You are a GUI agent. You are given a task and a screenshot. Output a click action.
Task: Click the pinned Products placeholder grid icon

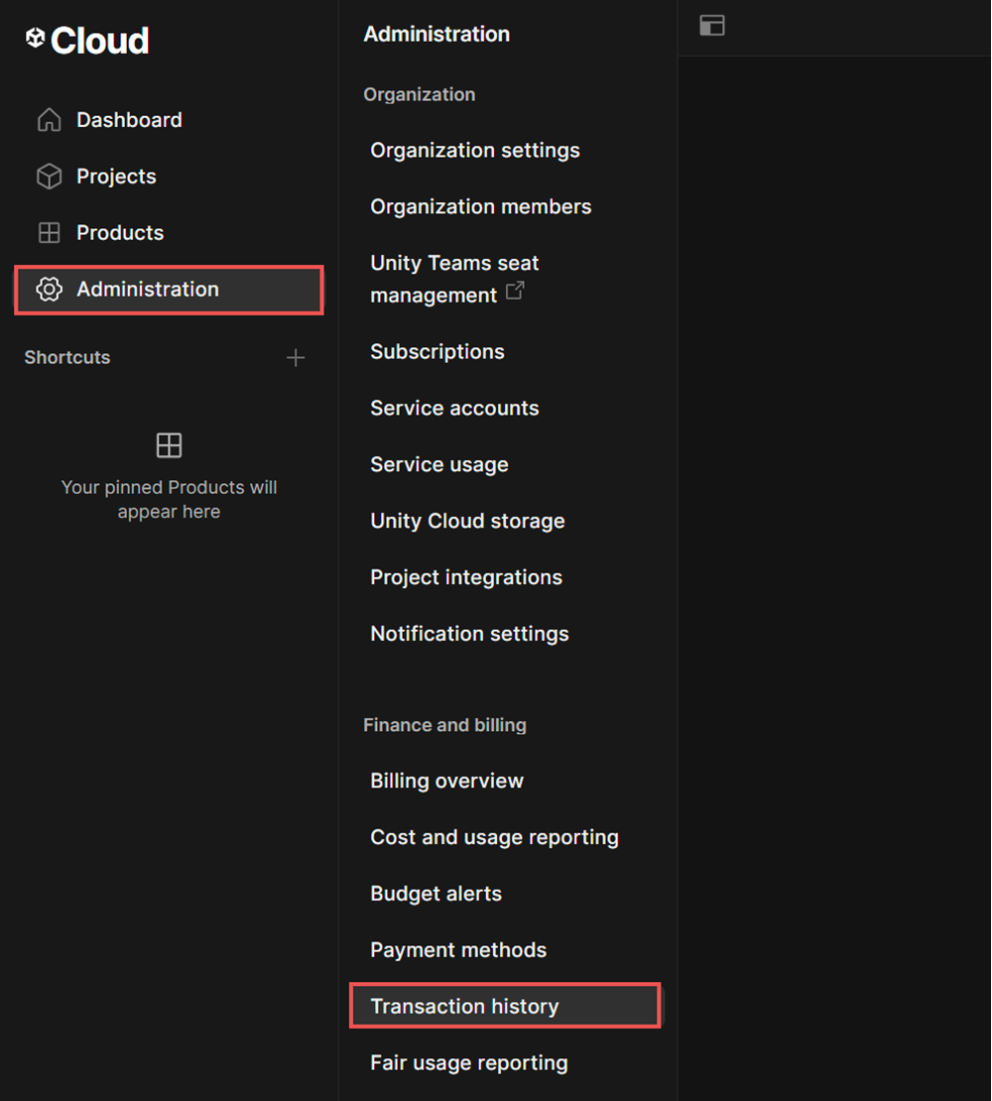point(169,446)
